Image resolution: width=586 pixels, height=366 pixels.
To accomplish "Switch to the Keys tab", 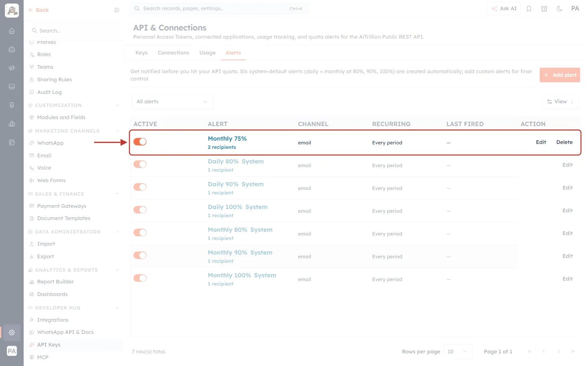I will point(142,53).
